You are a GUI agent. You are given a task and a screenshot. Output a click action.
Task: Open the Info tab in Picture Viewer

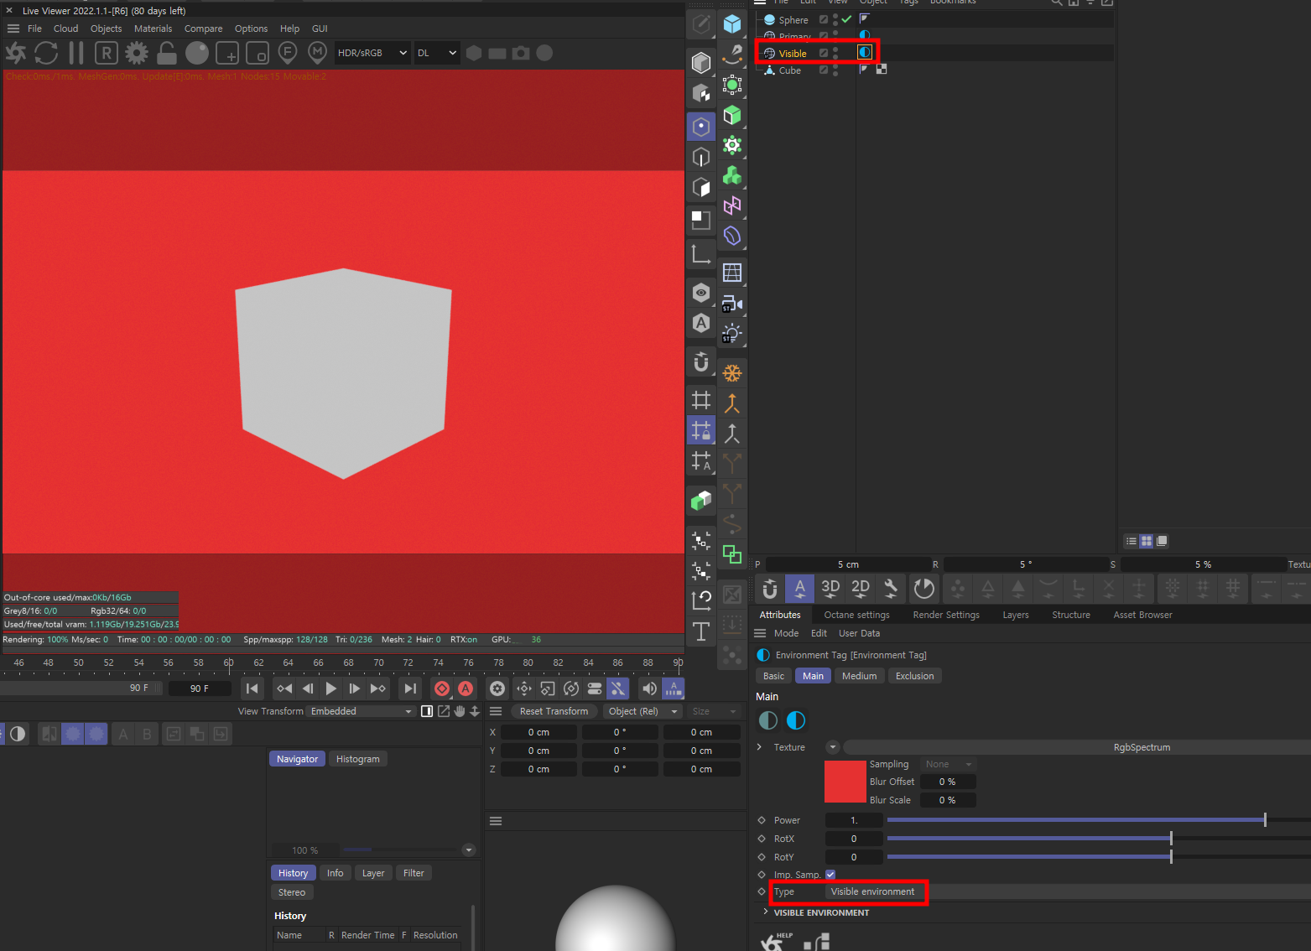point(335,873)
